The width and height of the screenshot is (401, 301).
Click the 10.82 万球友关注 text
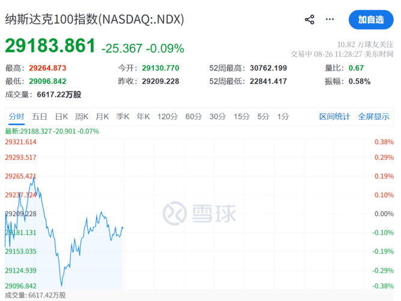[x=365, y=45]
